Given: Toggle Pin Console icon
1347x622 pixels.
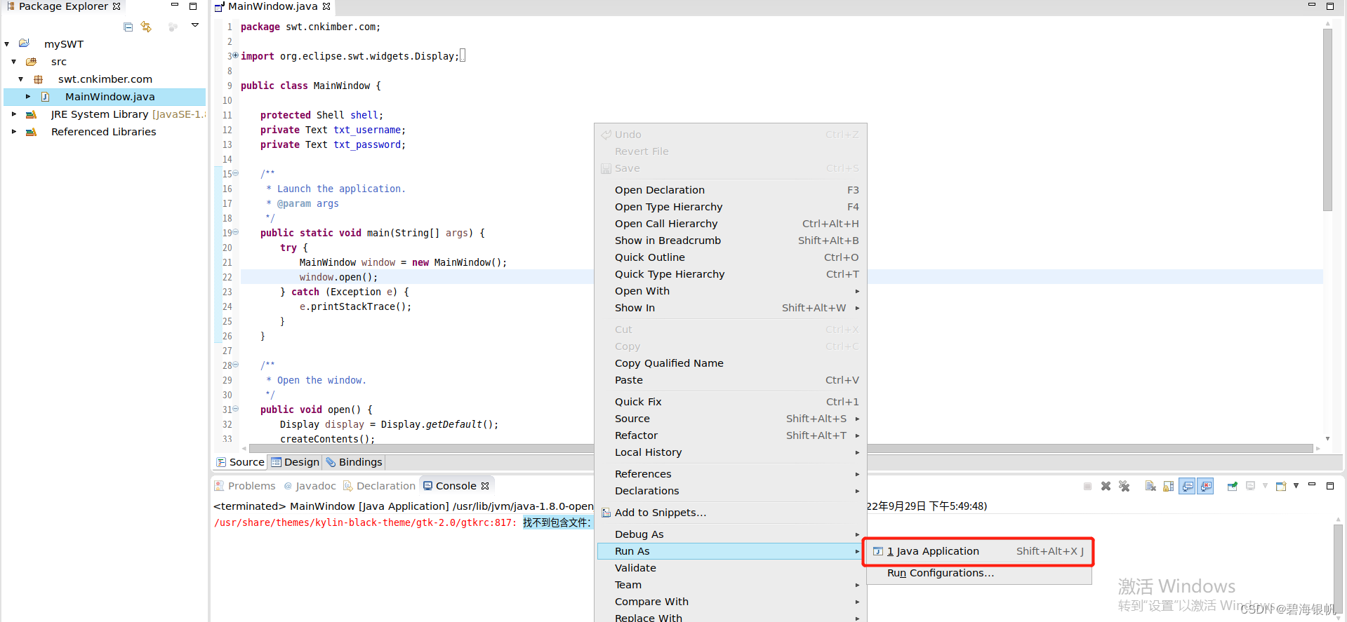Looking at the screenshot, I should [1233, 486].
